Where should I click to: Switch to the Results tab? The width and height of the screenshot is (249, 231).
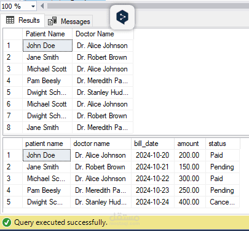[23, 20]
